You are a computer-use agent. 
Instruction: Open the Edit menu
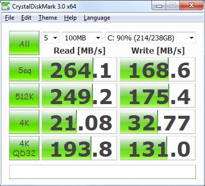26,18
